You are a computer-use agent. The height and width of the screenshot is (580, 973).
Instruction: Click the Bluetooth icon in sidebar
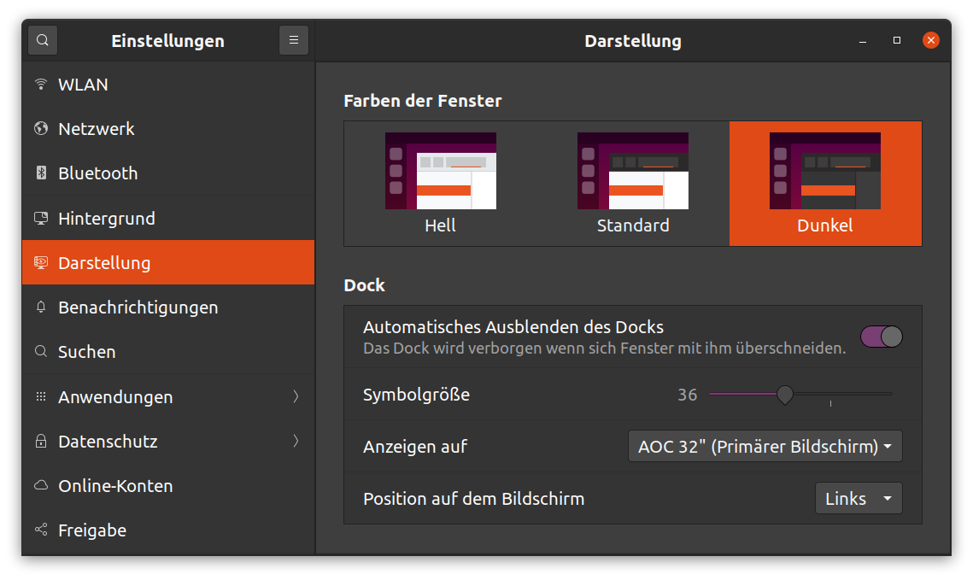[x=40, y=173]
